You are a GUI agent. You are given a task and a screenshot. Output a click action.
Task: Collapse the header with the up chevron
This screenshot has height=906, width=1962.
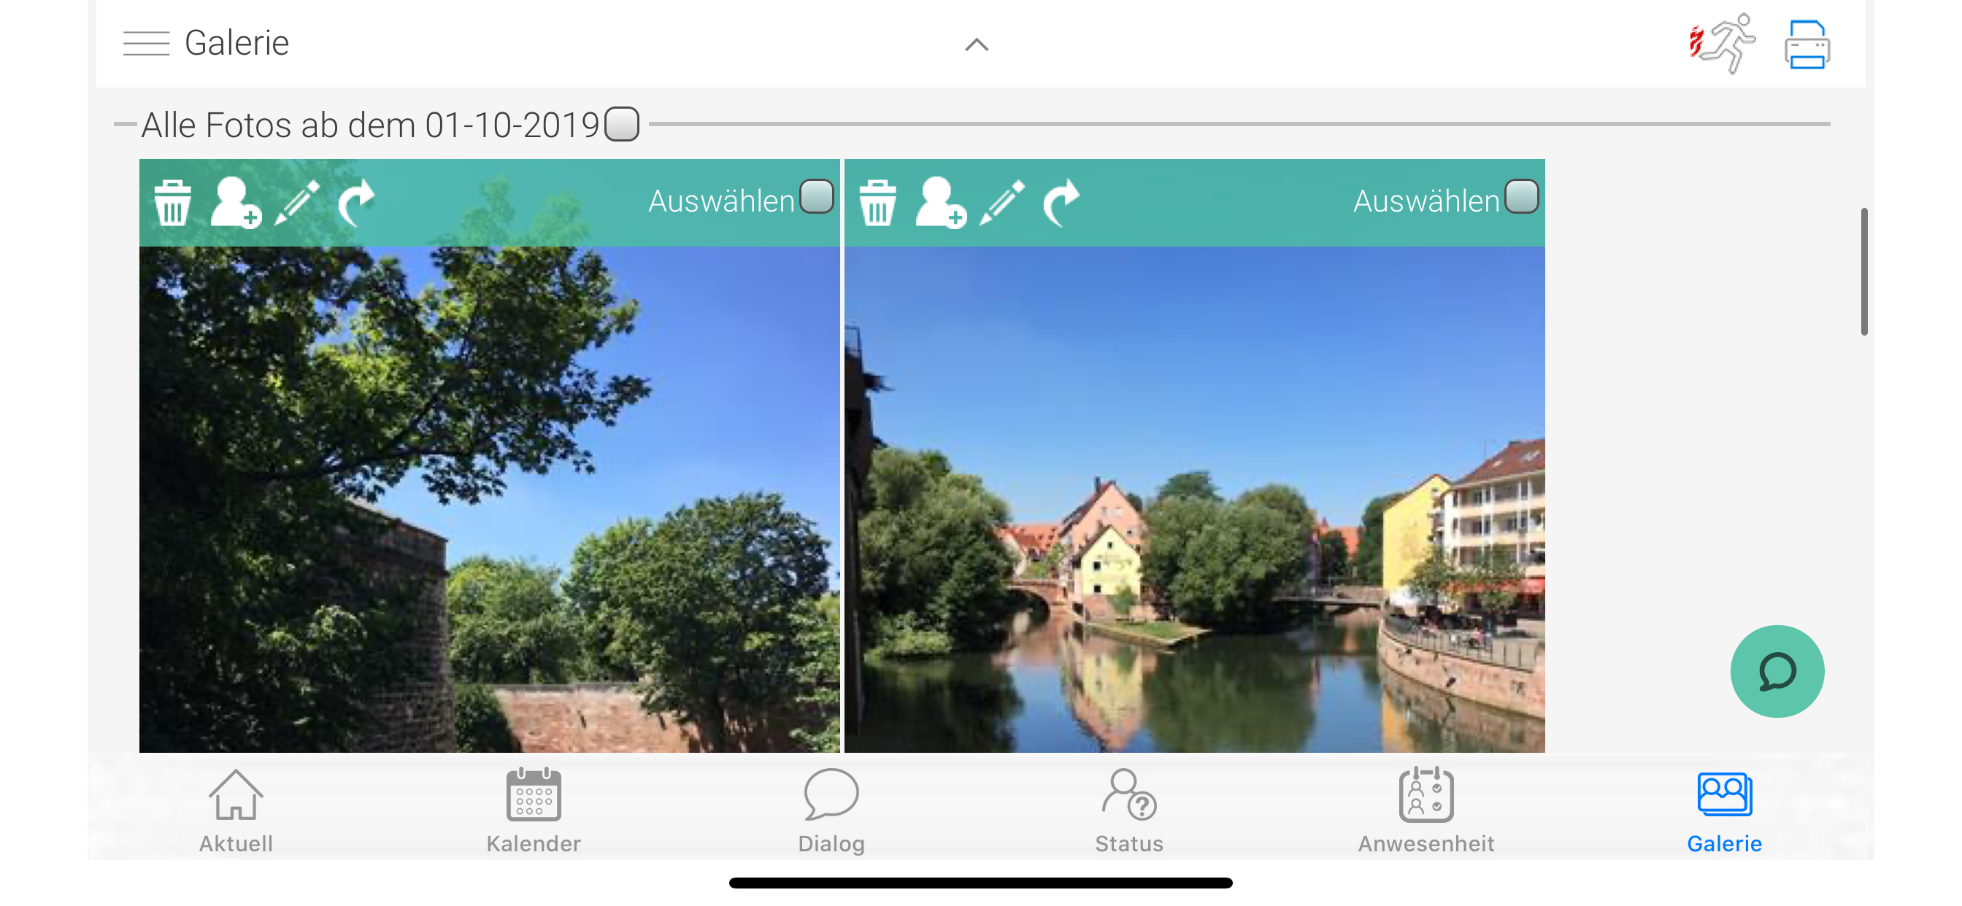(x=977, y=45)
